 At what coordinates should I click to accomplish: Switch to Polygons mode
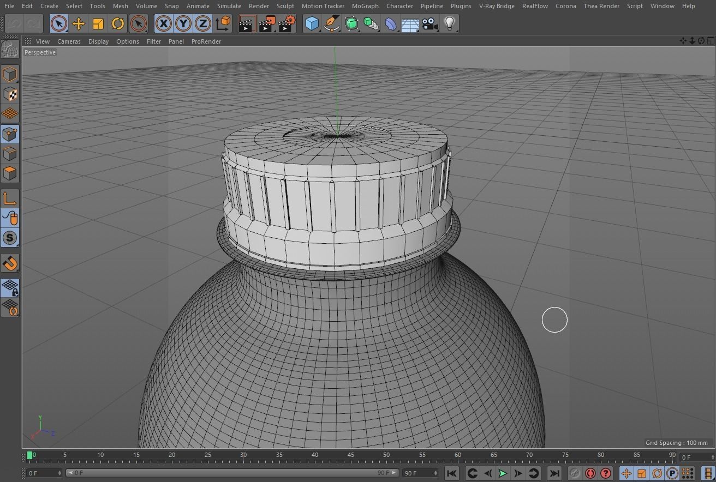(x=10, y=173)
